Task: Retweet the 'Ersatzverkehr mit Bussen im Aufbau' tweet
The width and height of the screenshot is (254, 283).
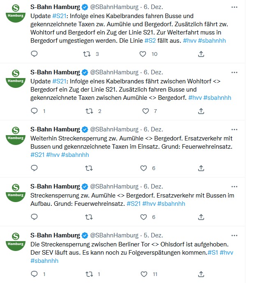Action: (89, 217)
